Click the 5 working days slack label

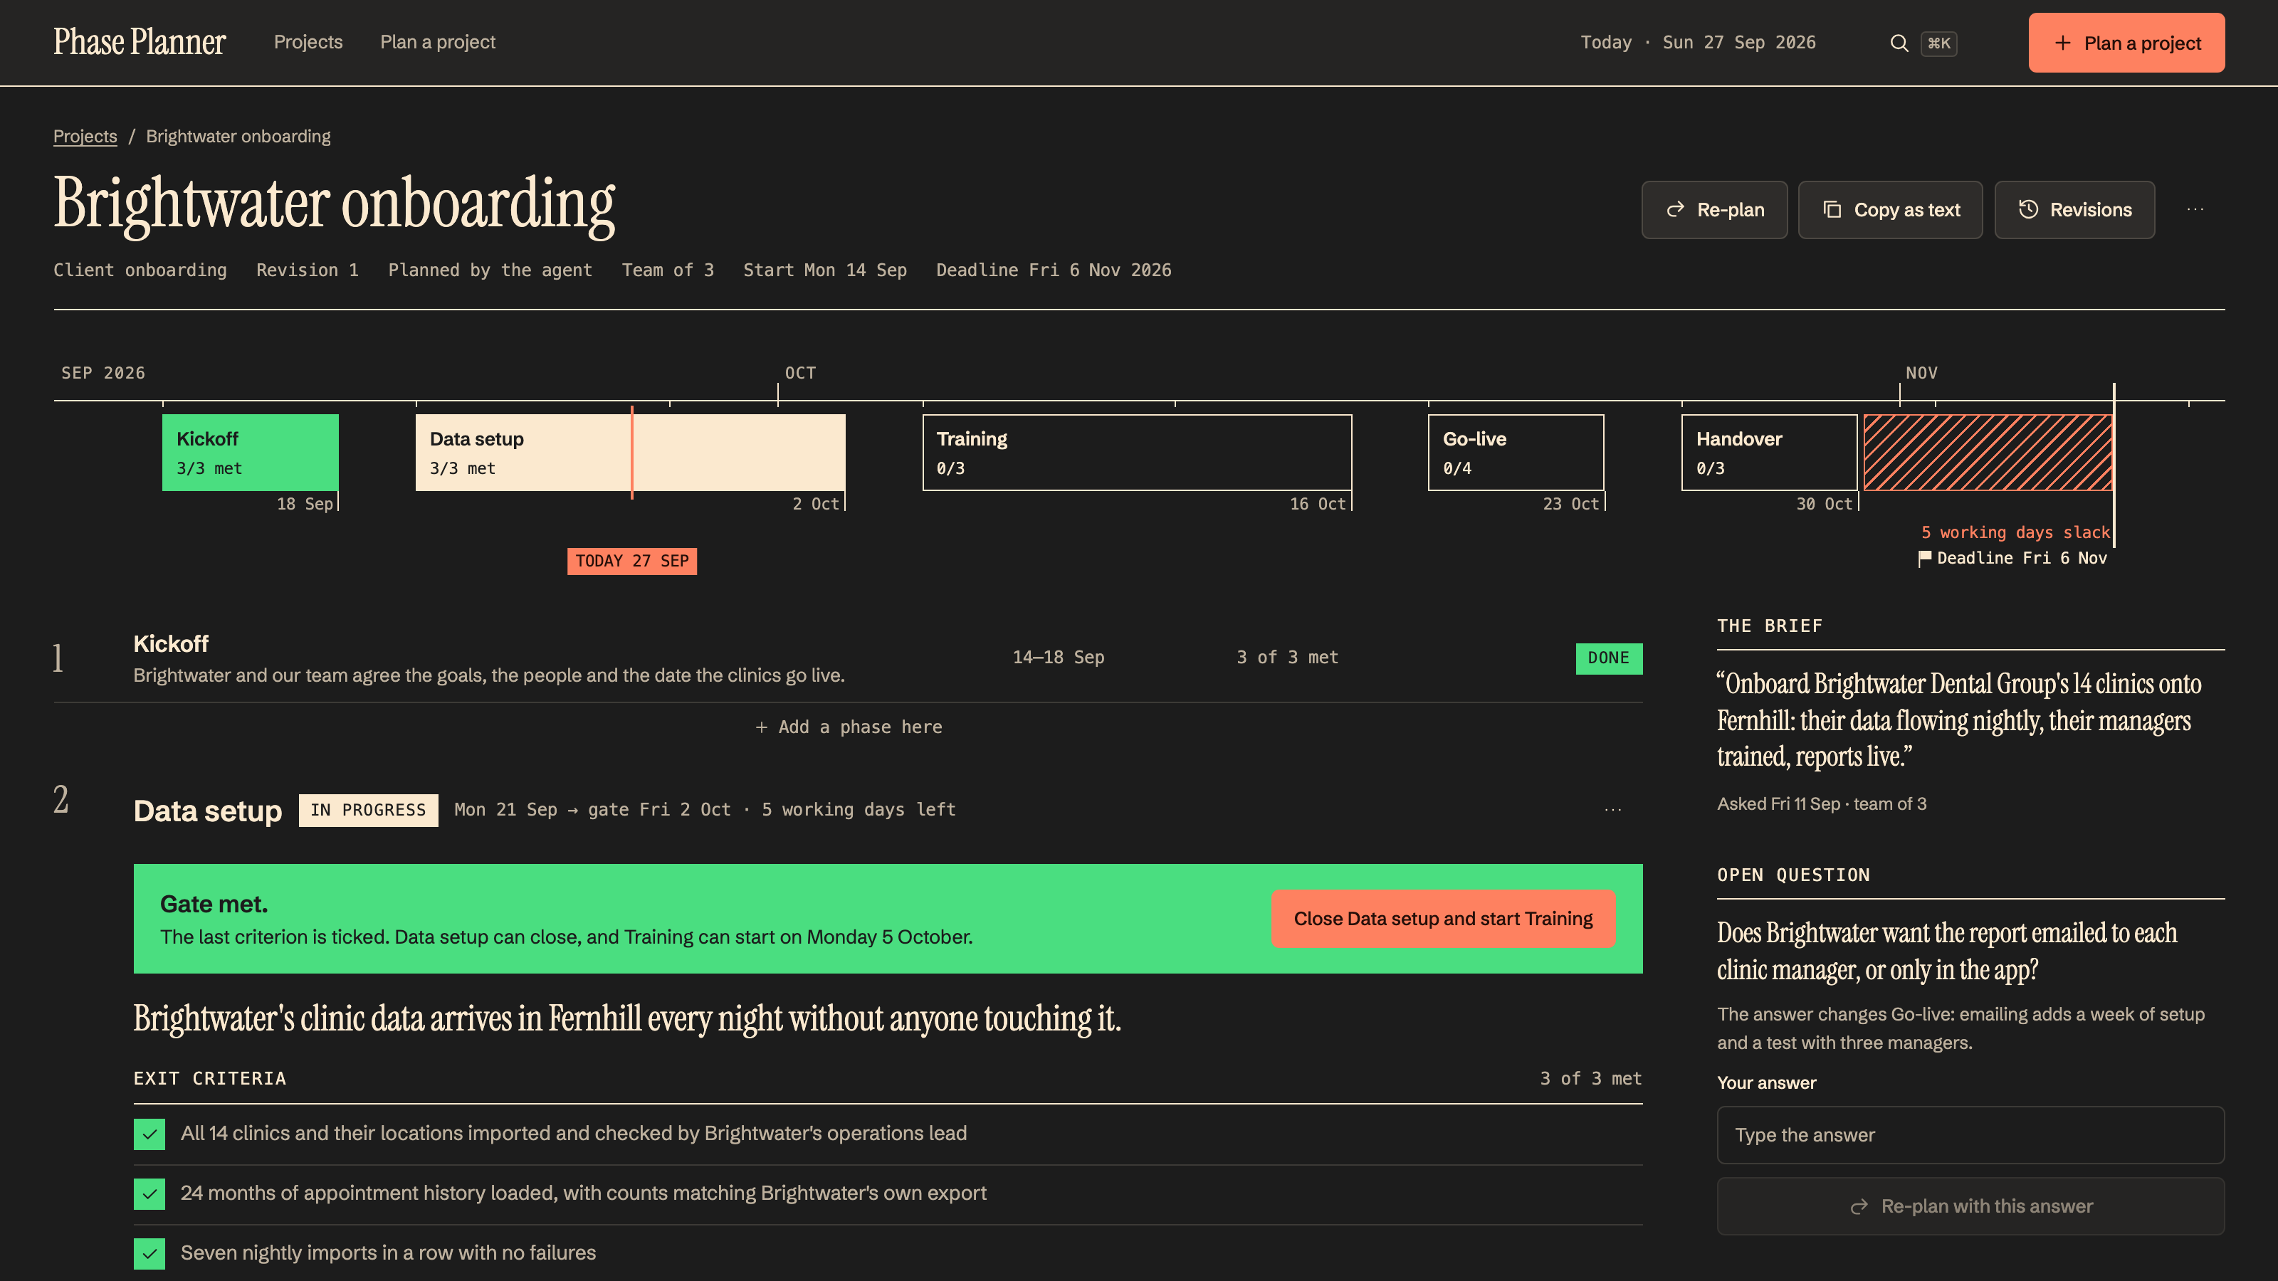(2015, 533)
